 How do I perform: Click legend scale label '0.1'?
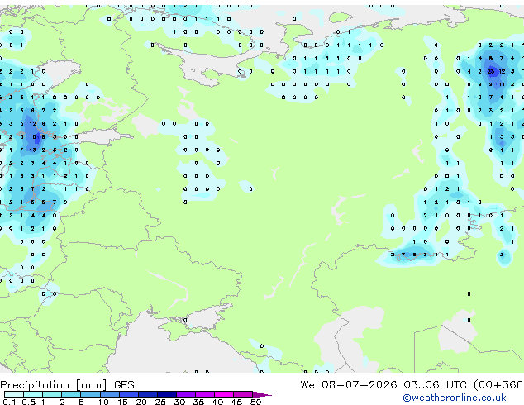coord(9,402)
